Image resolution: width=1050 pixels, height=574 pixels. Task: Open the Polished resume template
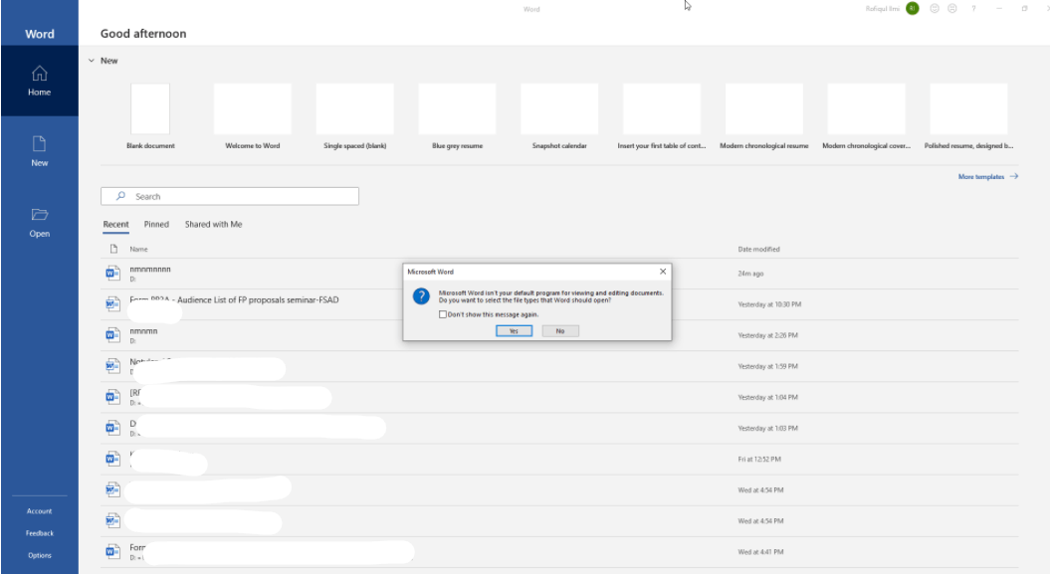pyautogui.click(x=969, y=109)
